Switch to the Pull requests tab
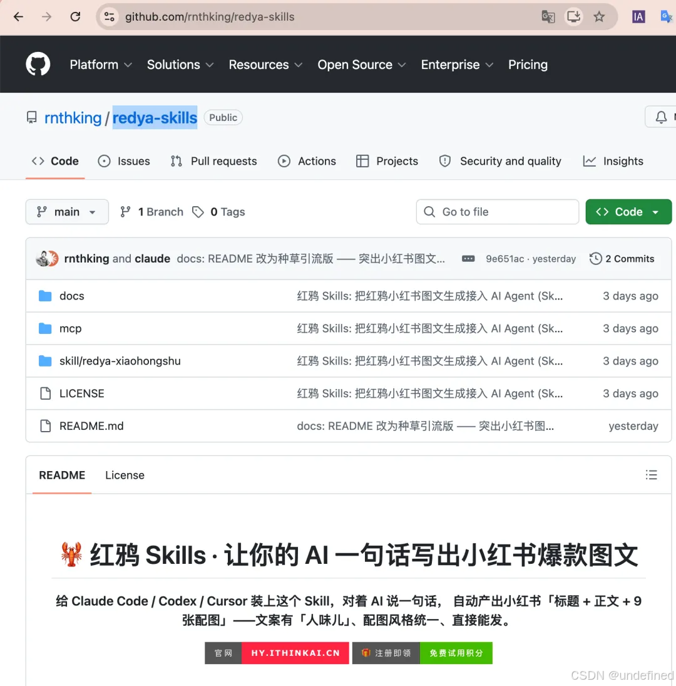Viewport: 676px width, 686px height. click(213, 161)
